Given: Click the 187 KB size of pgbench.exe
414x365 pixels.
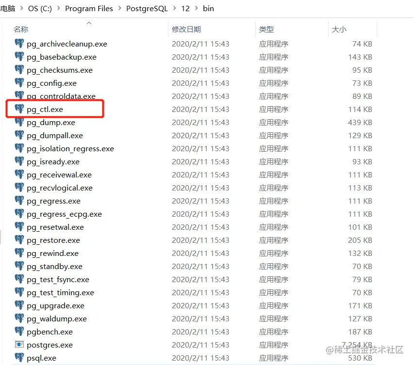Looking at the screenshot, I should pyautogui.click(x=360, y=332).
